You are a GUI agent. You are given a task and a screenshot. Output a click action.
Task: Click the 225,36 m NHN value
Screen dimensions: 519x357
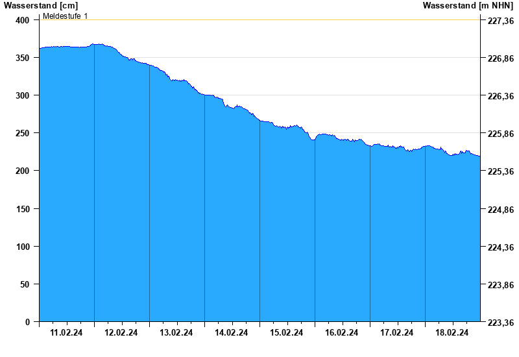[x=501, y=171]
